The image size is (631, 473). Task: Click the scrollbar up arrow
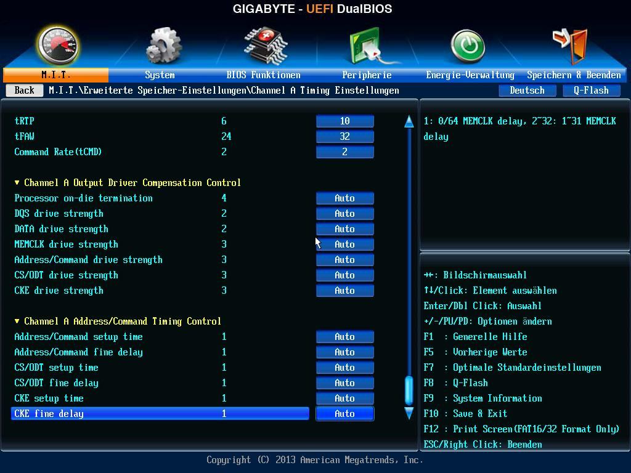409,121
